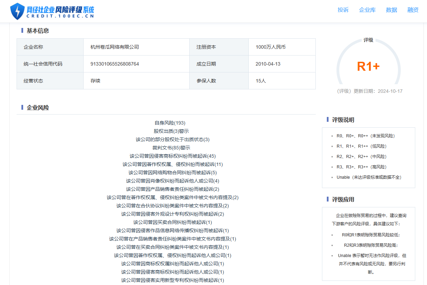Expand the 裁判文书(85)警示 entry
The image size is (427, 285).
(x=171, y=148)
